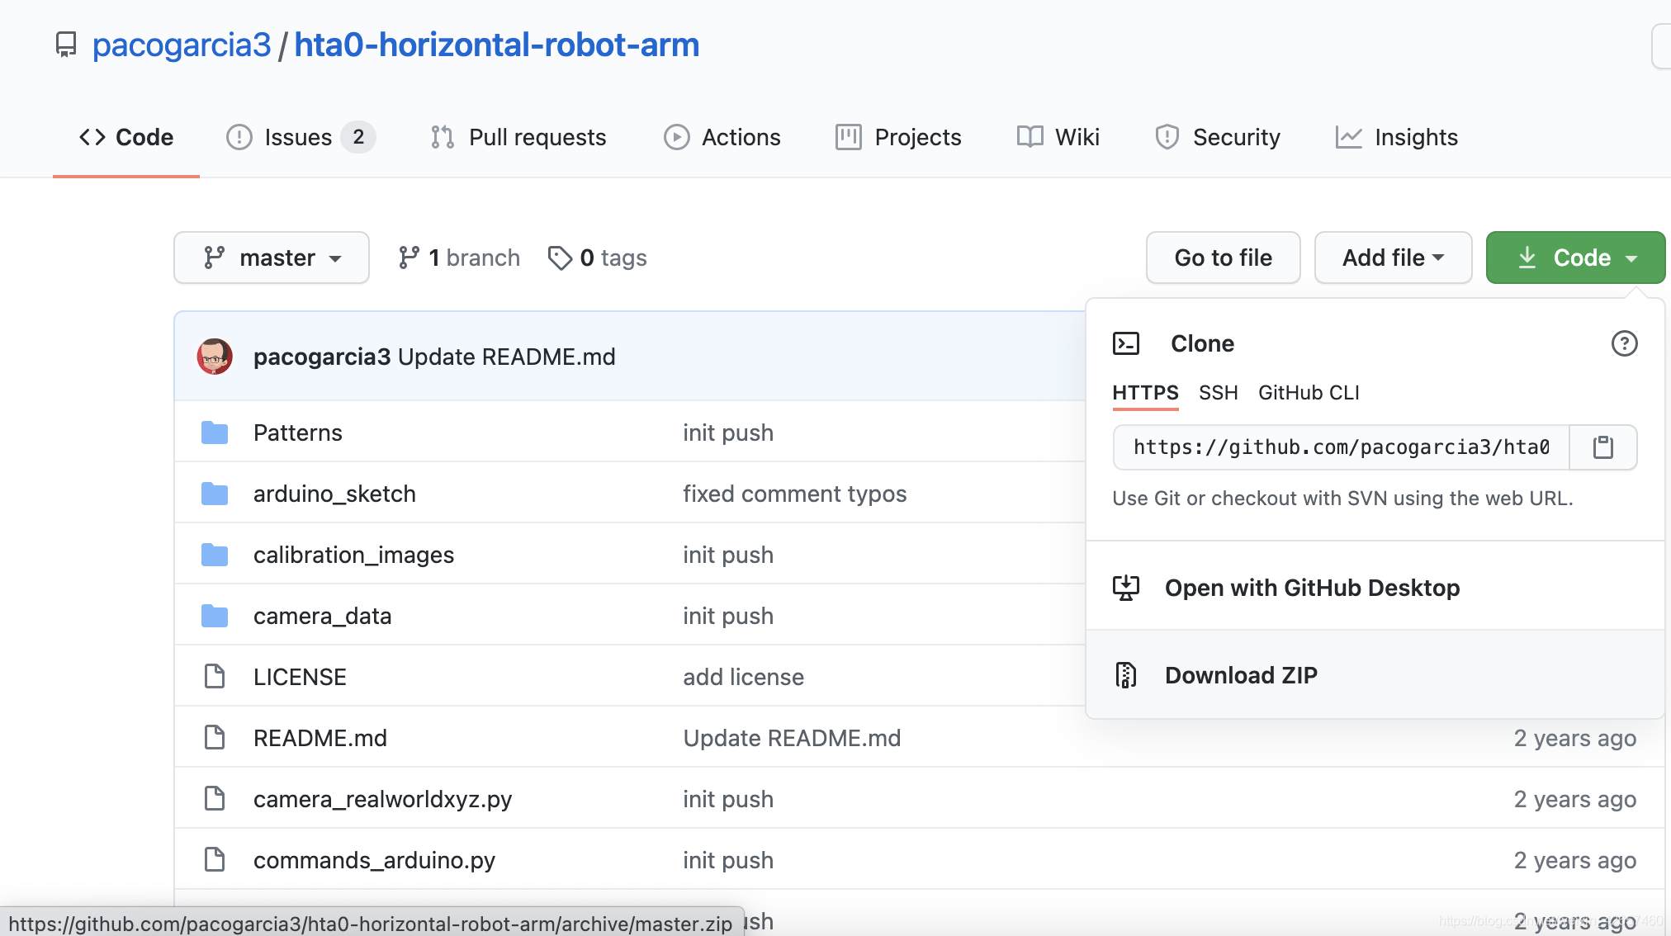
Task: Toggle the green Code dropdown button
Action: click(x=1576, y=258)
